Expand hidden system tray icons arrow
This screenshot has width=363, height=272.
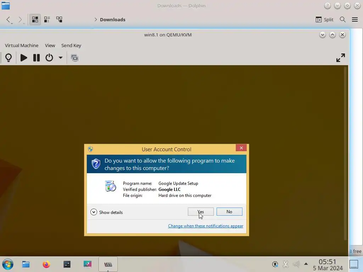306,263
